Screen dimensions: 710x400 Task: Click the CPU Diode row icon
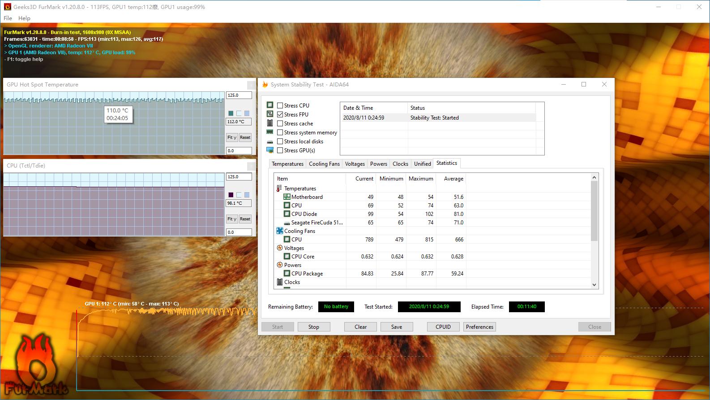pyautogui.click(x=287, y=214)
